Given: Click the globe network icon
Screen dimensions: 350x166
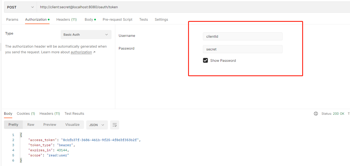Looking at the screenshot, I should coord(316,114).
